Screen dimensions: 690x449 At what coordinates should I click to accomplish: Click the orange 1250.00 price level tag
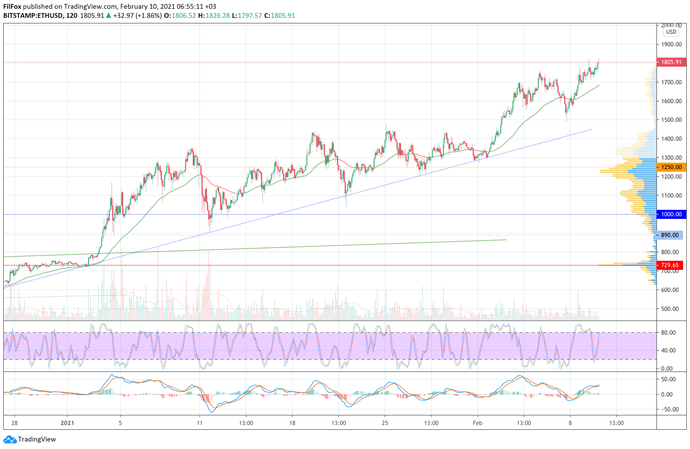pyautogui.click(x=671, y=167)
